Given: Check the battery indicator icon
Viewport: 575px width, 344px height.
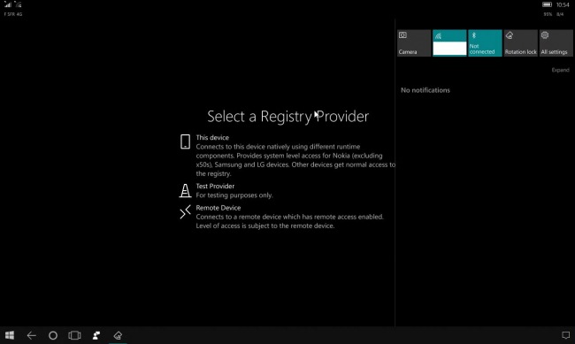Looking at the screenshot, I should [547, 4].
